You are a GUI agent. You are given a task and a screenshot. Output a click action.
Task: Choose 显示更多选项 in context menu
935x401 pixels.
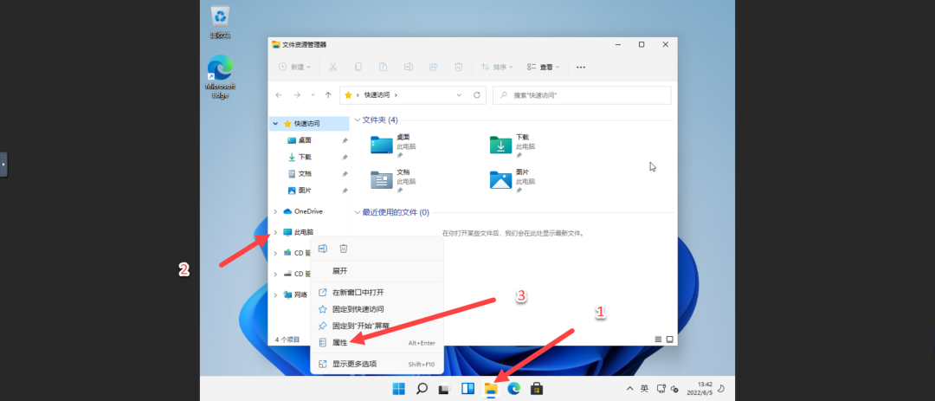[377, 364]
